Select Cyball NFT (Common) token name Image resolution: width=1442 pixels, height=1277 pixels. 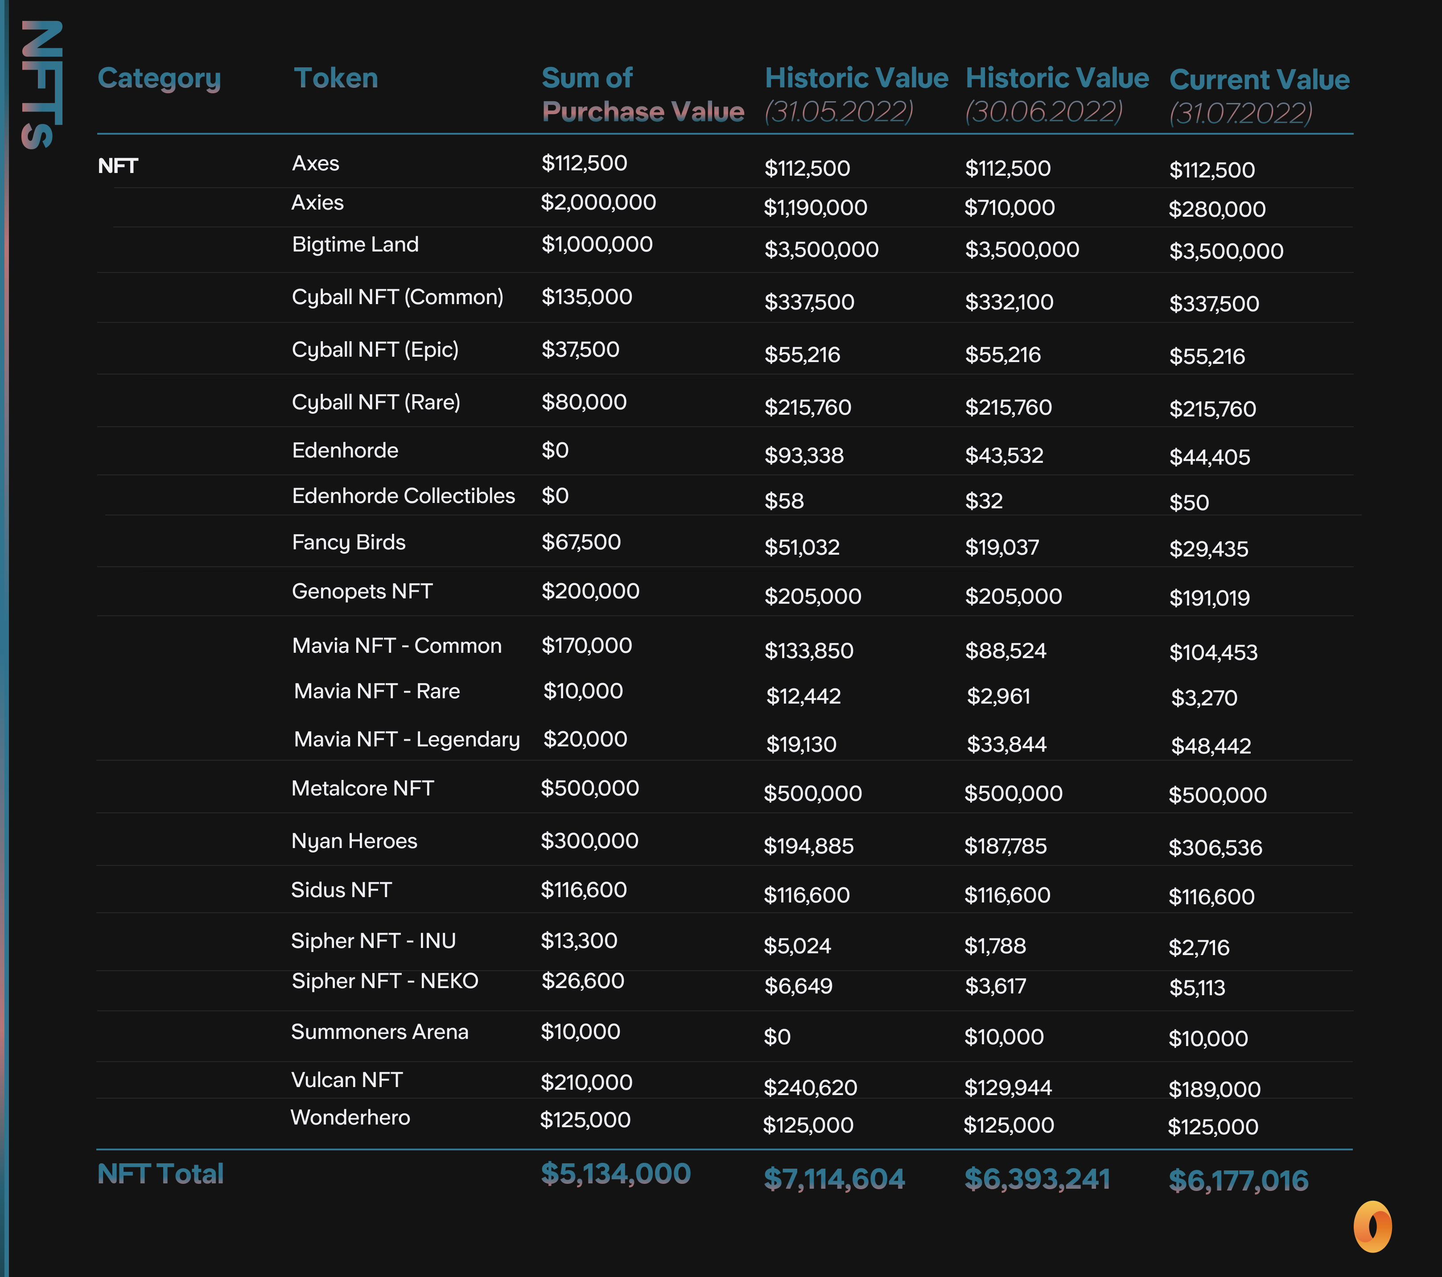tap(398, 297)
